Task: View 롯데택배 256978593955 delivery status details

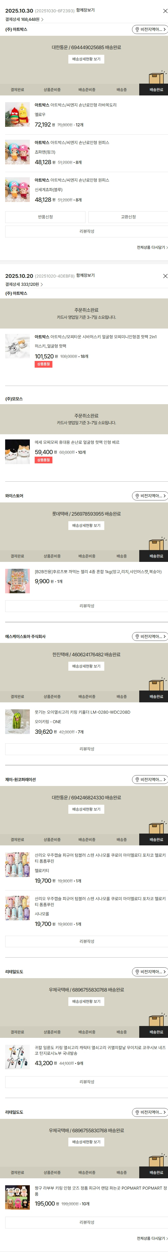Action: 86,526
